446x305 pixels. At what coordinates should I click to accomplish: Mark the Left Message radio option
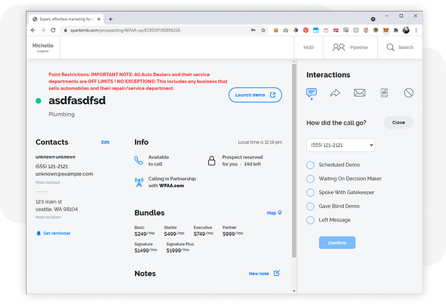pos(310,220)
